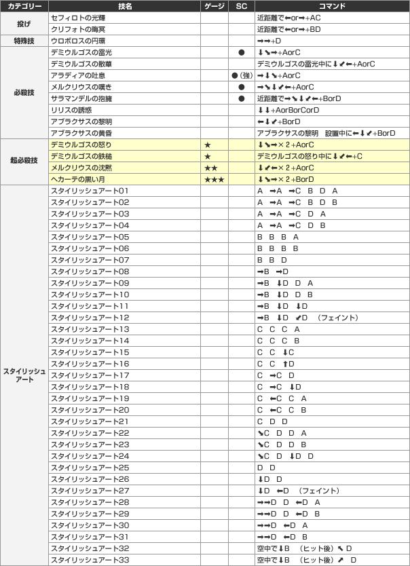This screenshot has height=566, width=410.
Task: Click スタイリッシュアート05 row name
Action: coord(90,237)
